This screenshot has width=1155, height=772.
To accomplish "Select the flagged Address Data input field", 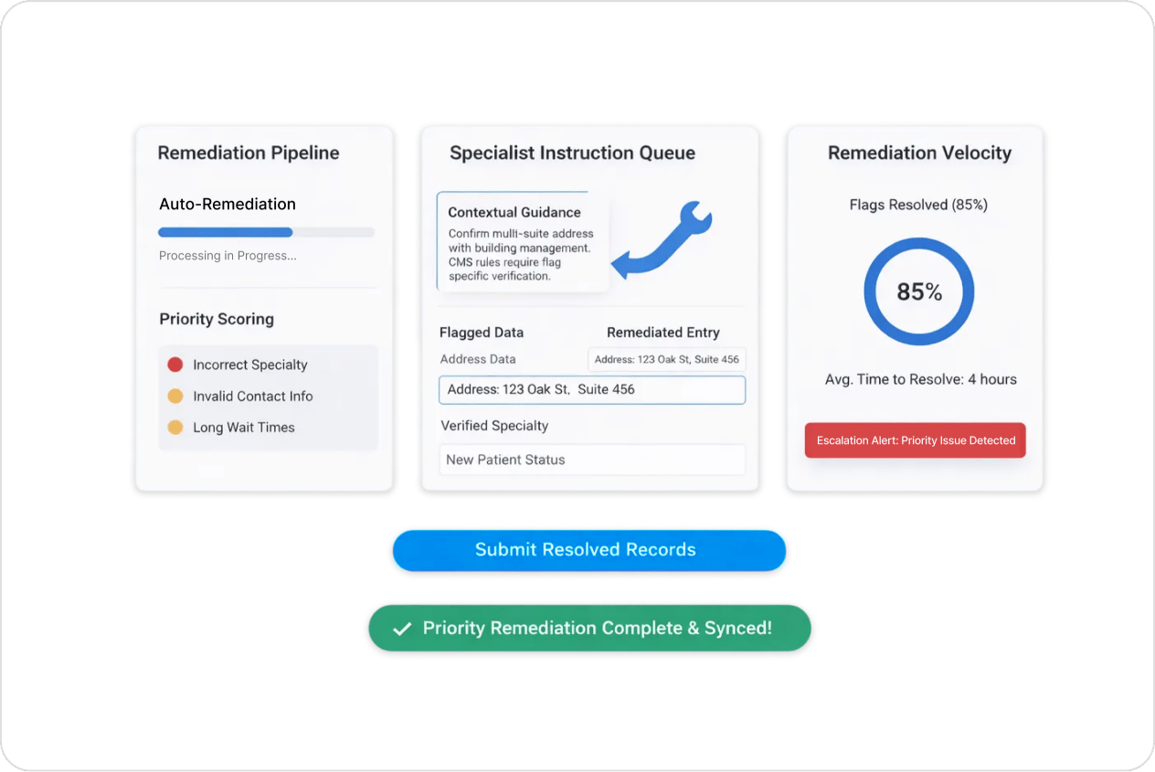I will 592,389.
